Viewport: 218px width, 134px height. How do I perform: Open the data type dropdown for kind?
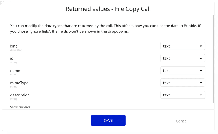click(x=183, y=46)
